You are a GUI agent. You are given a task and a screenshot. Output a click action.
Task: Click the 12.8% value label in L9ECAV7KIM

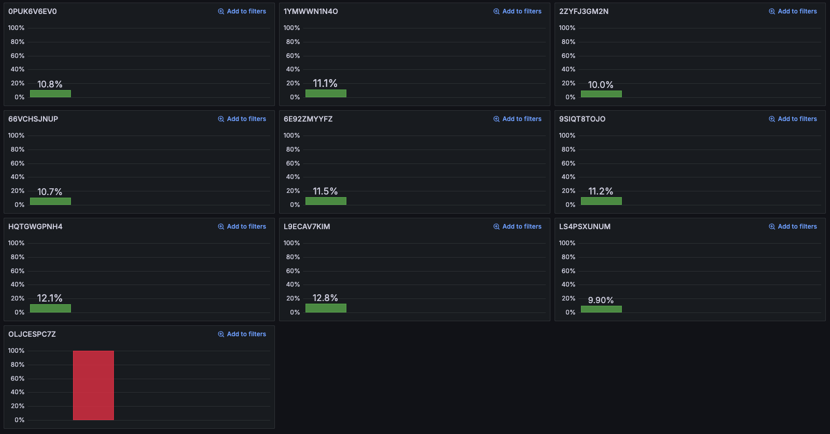coord(325,298)
